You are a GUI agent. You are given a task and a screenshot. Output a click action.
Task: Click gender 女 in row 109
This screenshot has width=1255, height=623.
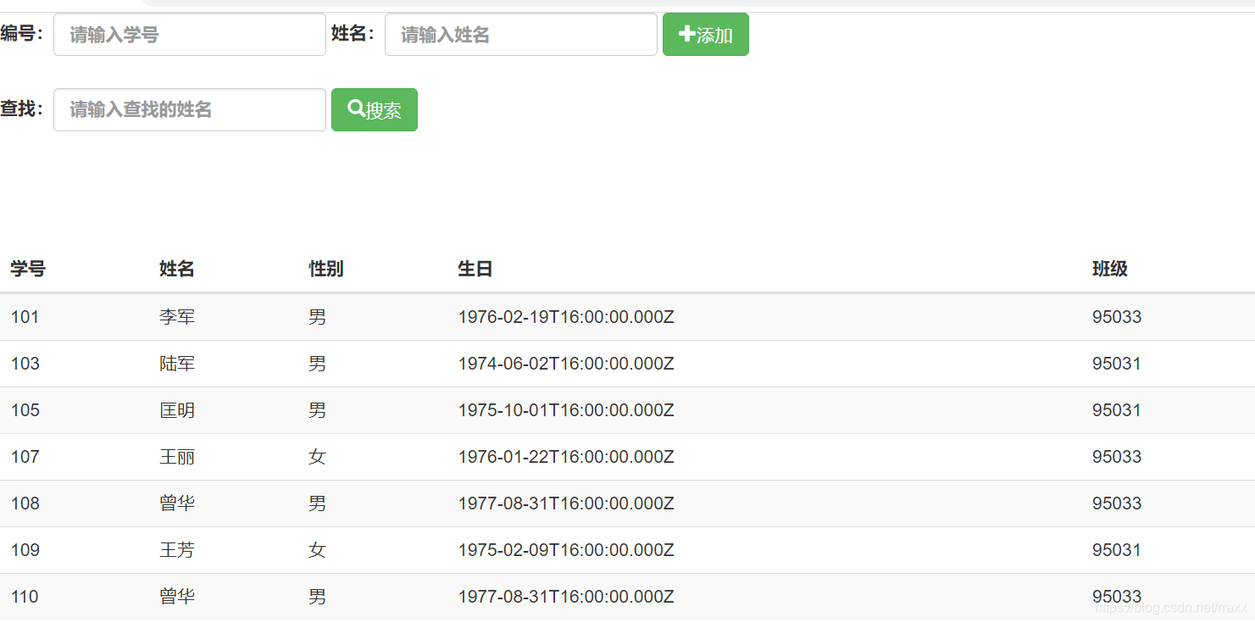[x=317, y=550]
